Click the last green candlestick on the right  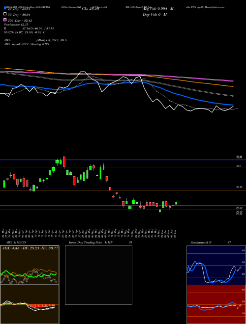pos(176,203)
